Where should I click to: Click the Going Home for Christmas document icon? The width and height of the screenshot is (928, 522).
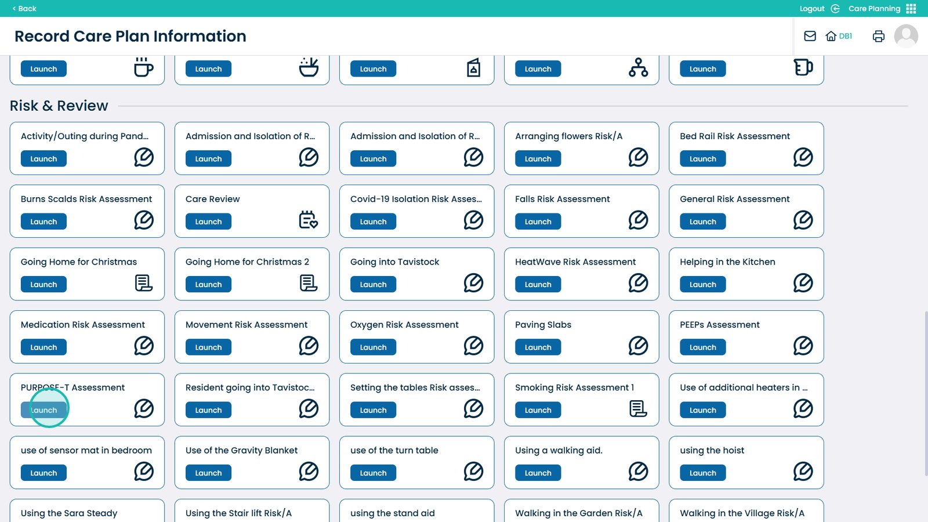tap(143, 283)
